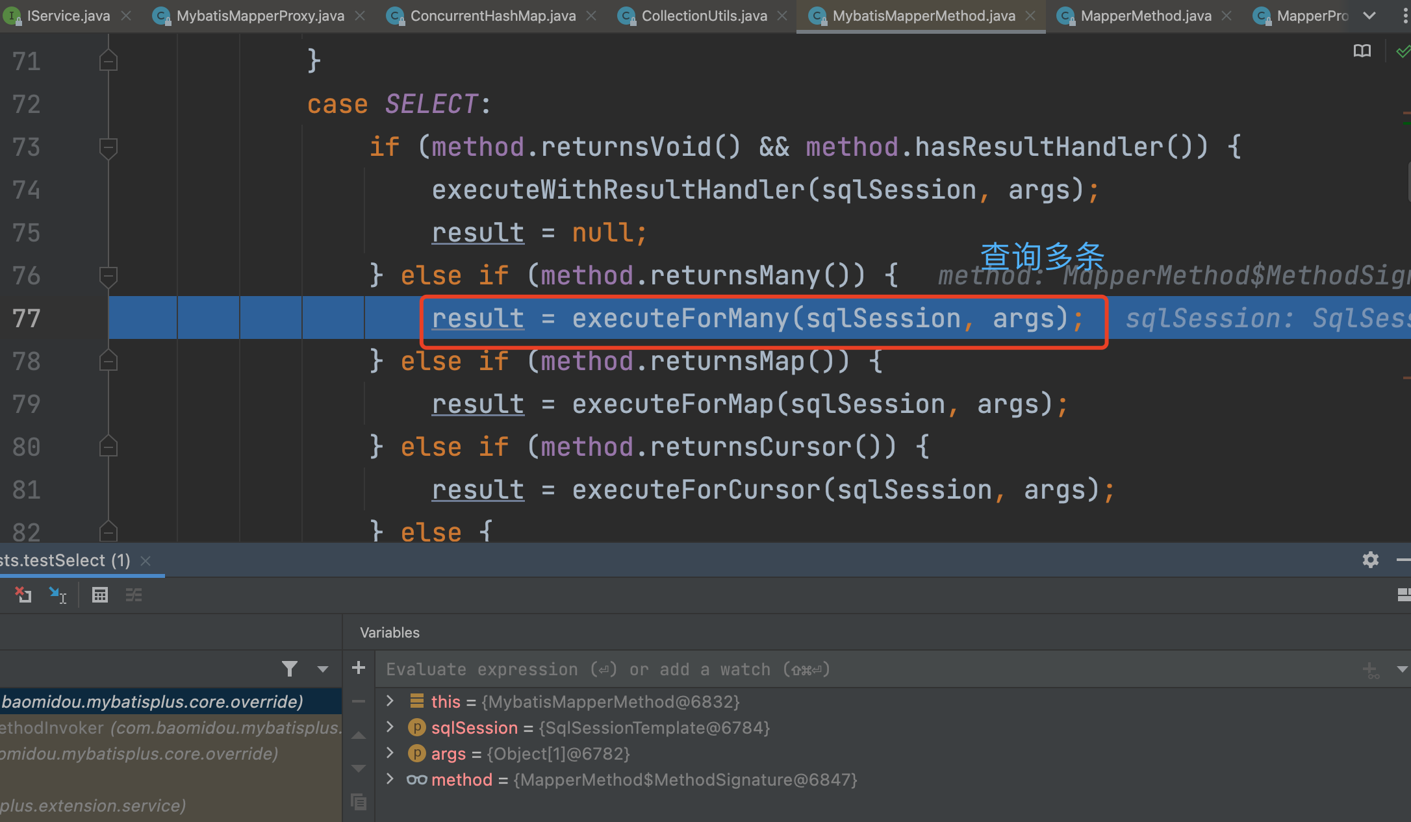Switch to MapperMethod.java tab

coord(1146,16)
